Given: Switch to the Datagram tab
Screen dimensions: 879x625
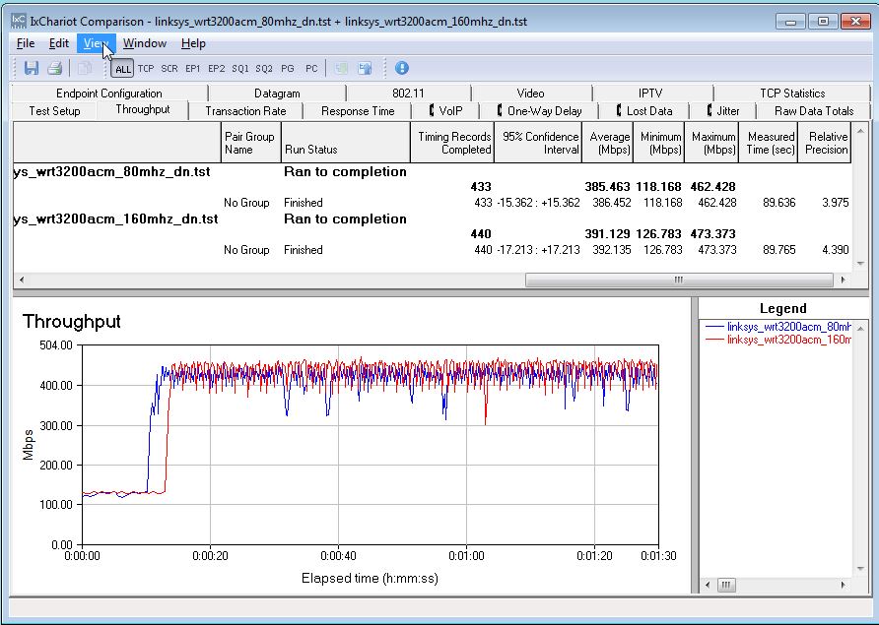Looking at the screenshot, I should click(x=277, y=93).
